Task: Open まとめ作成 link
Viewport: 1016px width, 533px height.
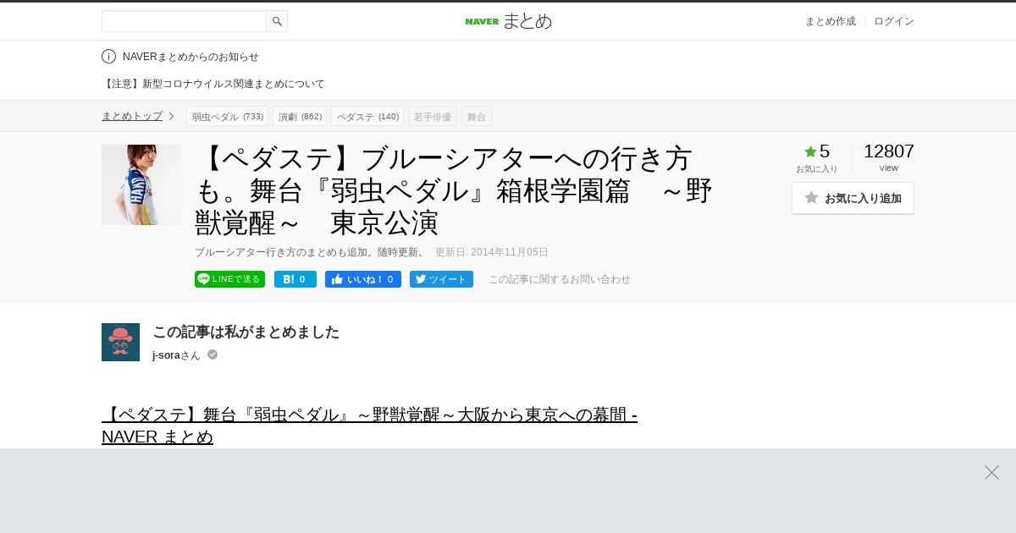Action: click(x=830, y=21)
